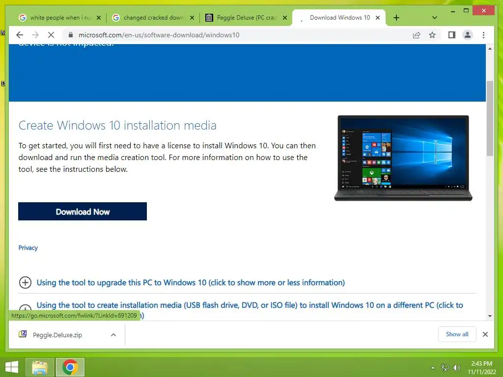Open the Windows Start menu
Viewport: 503px width, 377px height.
pyautogui.click(x=12, y=367)
